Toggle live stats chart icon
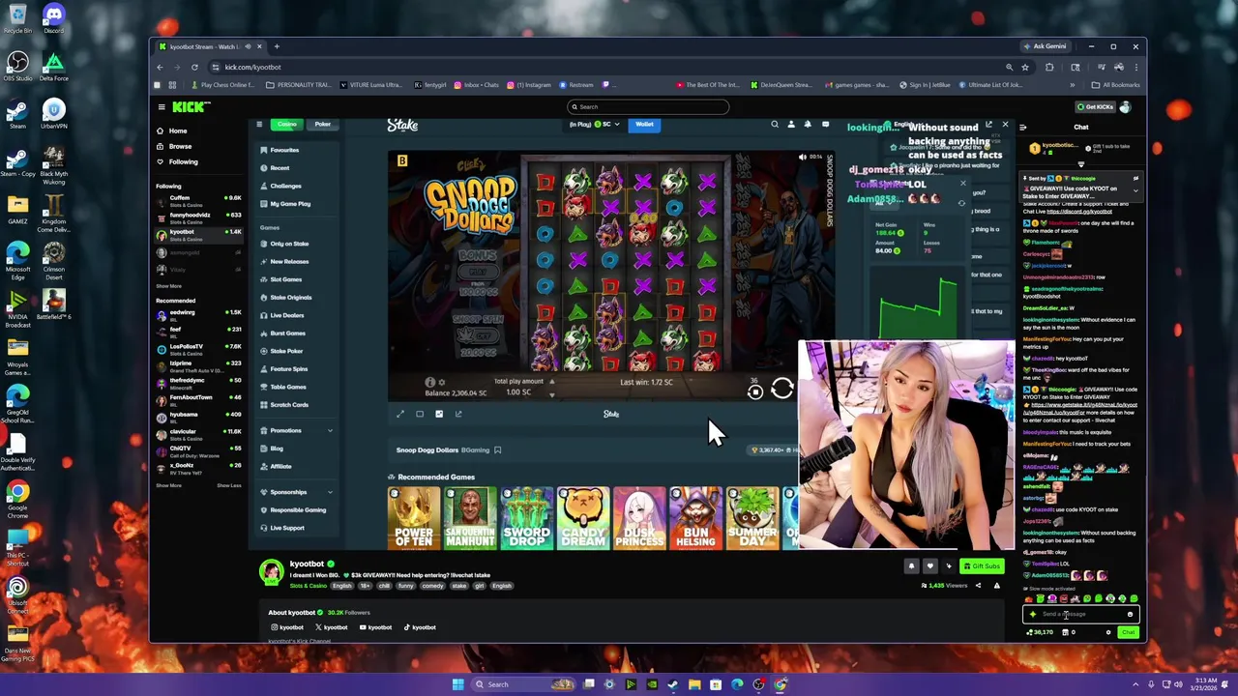 click(x=439, y=414)
